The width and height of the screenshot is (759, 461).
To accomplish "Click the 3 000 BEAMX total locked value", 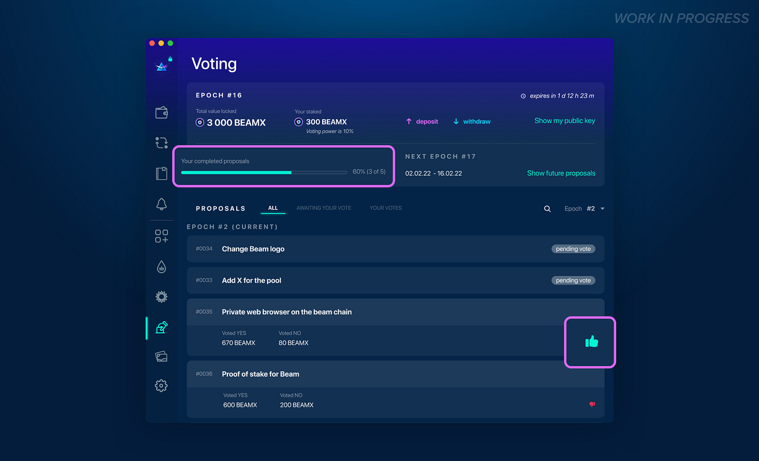I will pyautogui.click(x=236, y=122).
